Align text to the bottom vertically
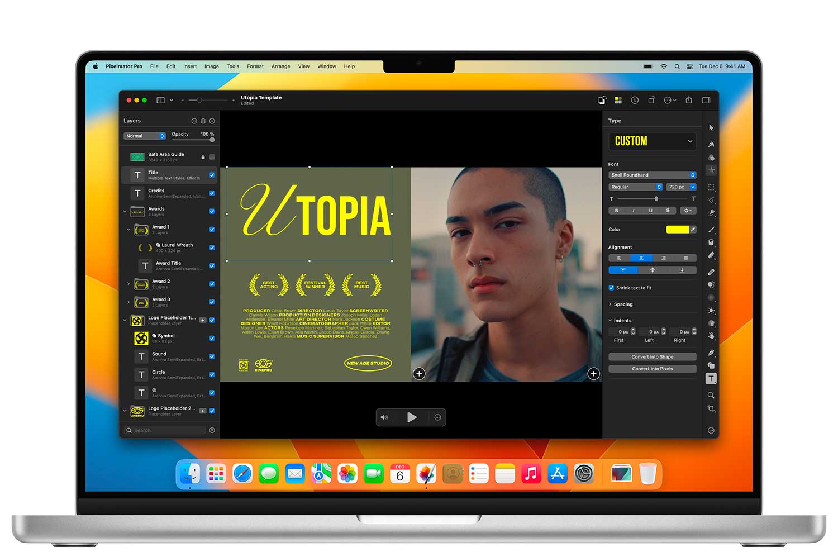838x552 pixels. (x=682, y=270)
